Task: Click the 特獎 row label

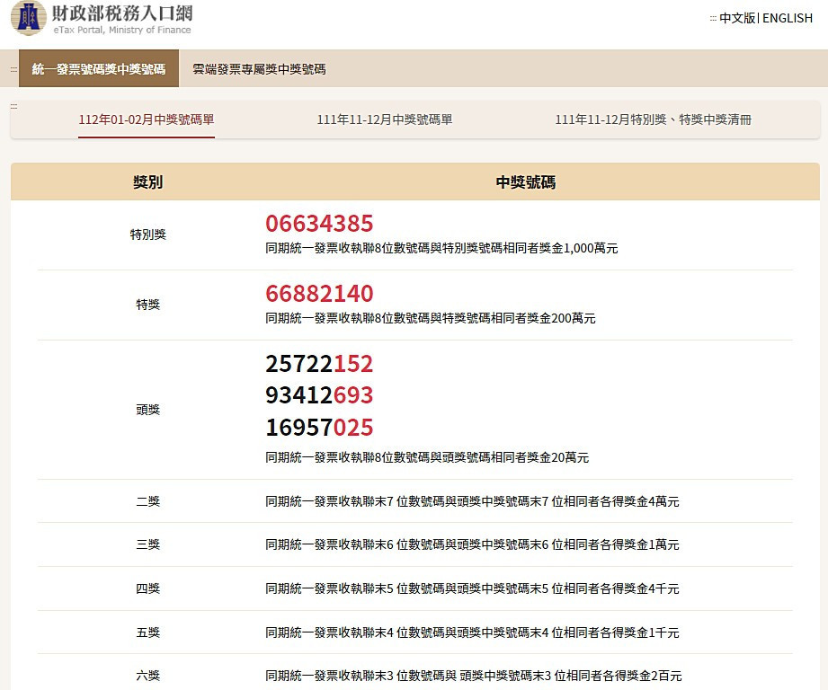Action: tap(147, 305)
